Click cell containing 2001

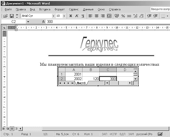74,74
